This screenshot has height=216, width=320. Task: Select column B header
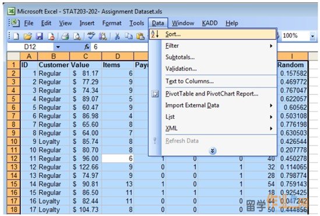tap(54, 56)
